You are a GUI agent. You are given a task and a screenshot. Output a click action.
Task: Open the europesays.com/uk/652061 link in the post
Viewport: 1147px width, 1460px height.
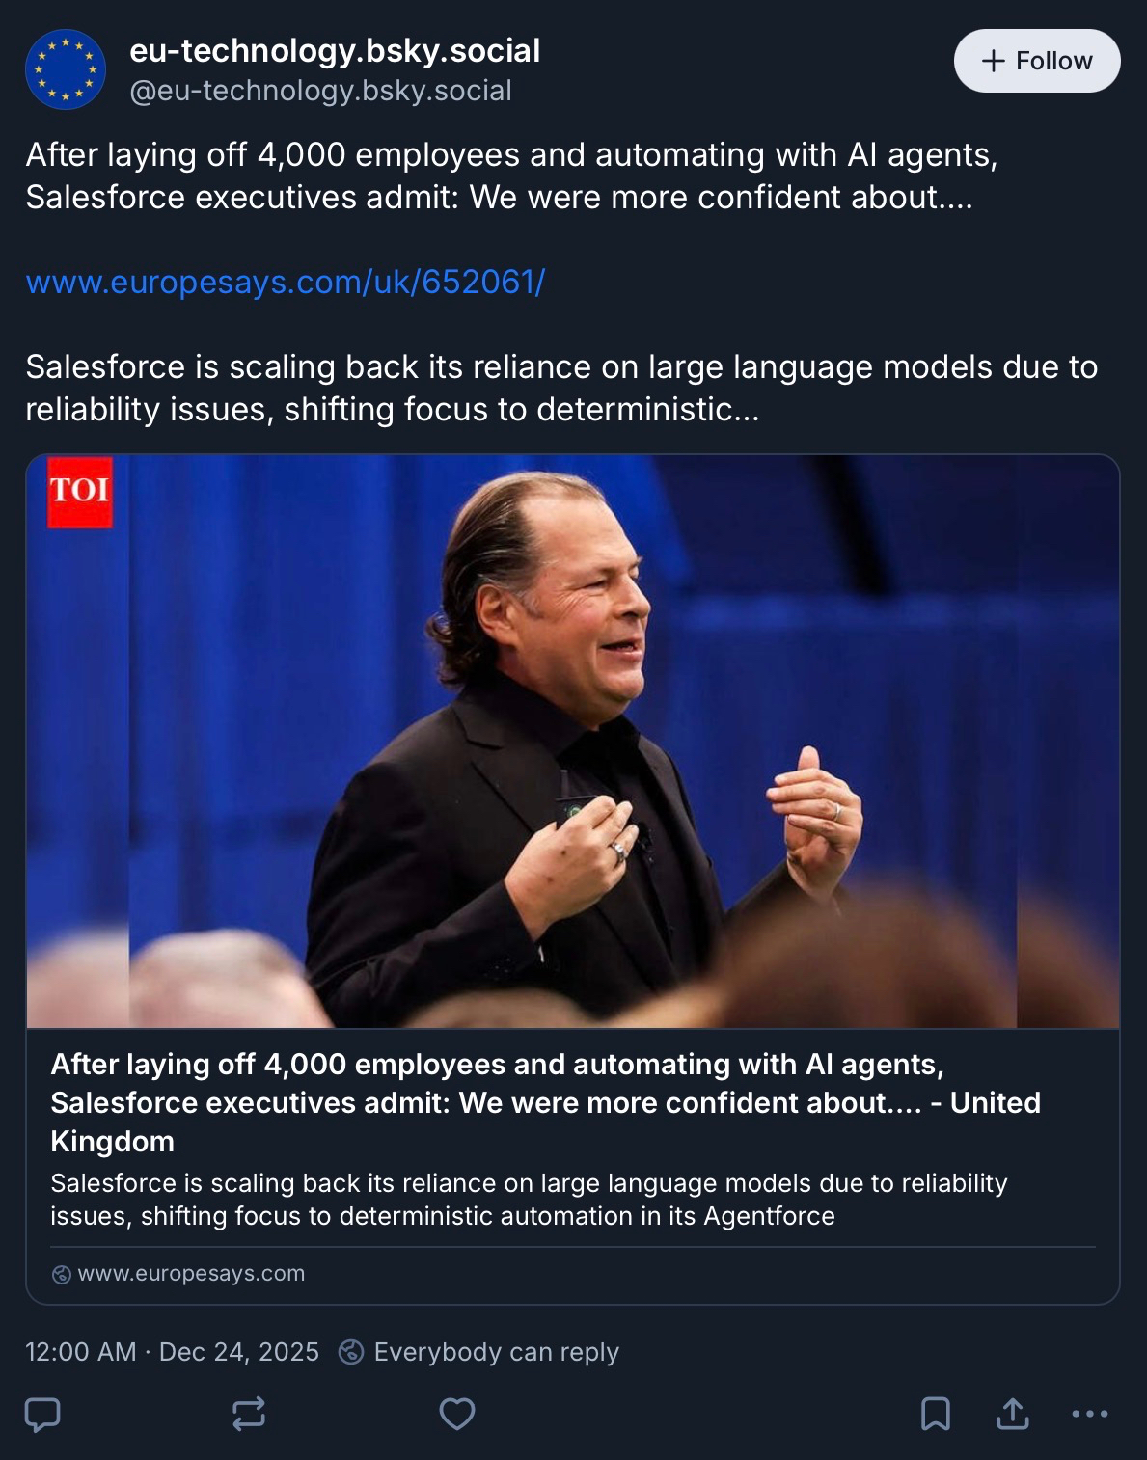[286, 282]
